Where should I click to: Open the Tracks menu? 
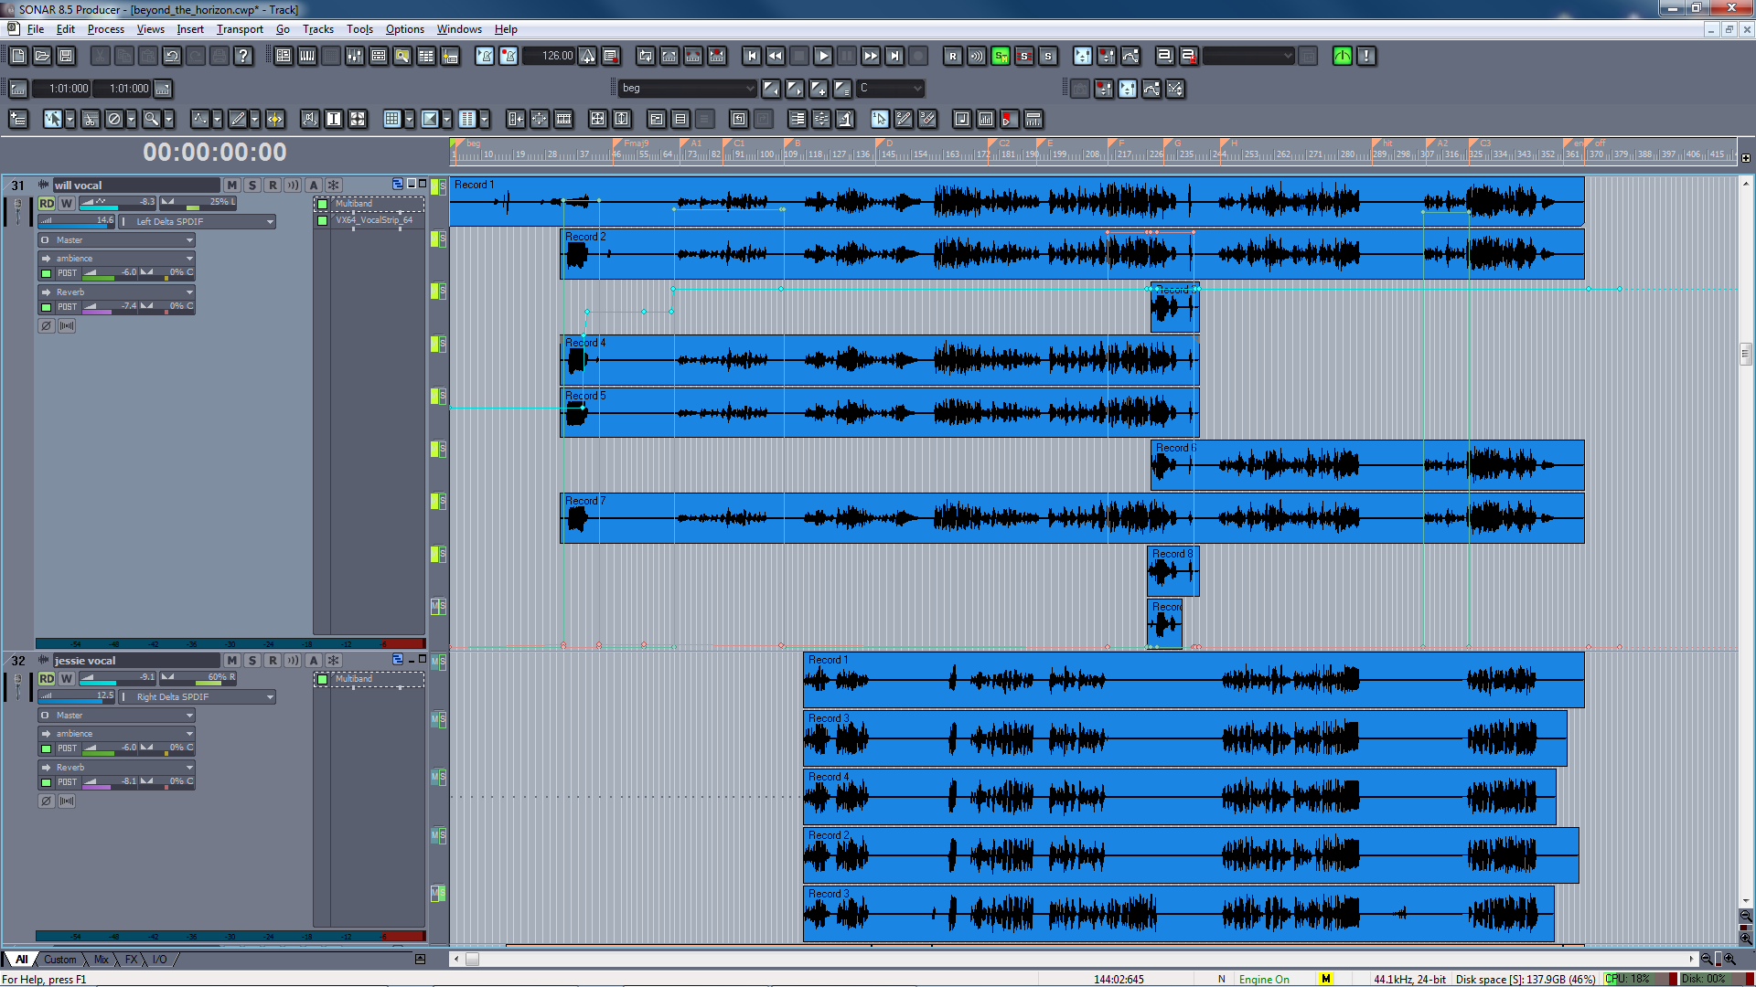(318, 29)
